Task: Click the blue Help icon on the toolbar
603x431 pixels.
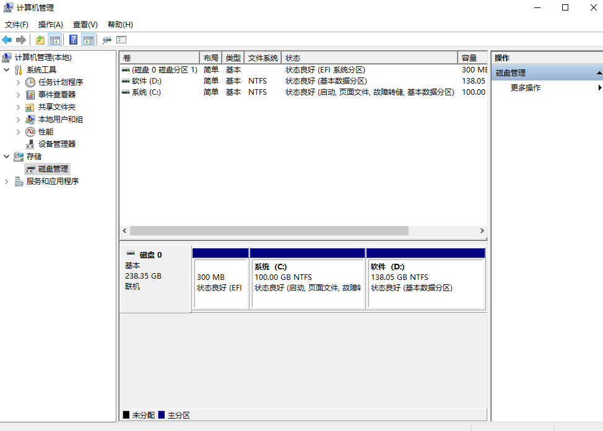Action: click(72, 40)
